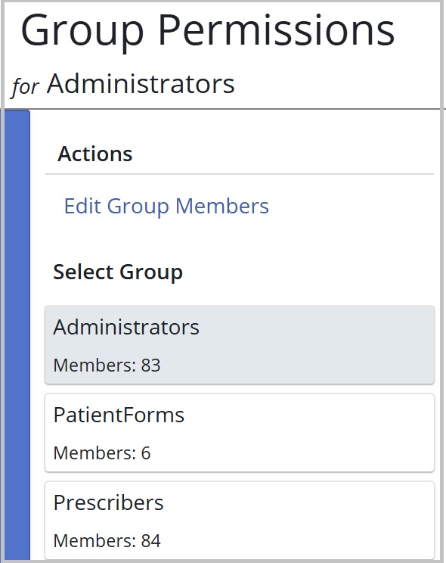Viewport: 446px width, 563px height.
Task: Select the Administrators group card
Action: tap(240, 345)
